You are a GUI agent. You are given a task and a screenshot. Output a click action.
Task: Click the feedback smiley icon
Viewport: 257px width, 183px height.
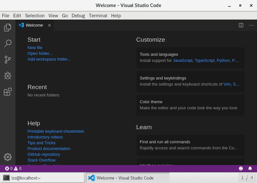click(x=241, y=169)
